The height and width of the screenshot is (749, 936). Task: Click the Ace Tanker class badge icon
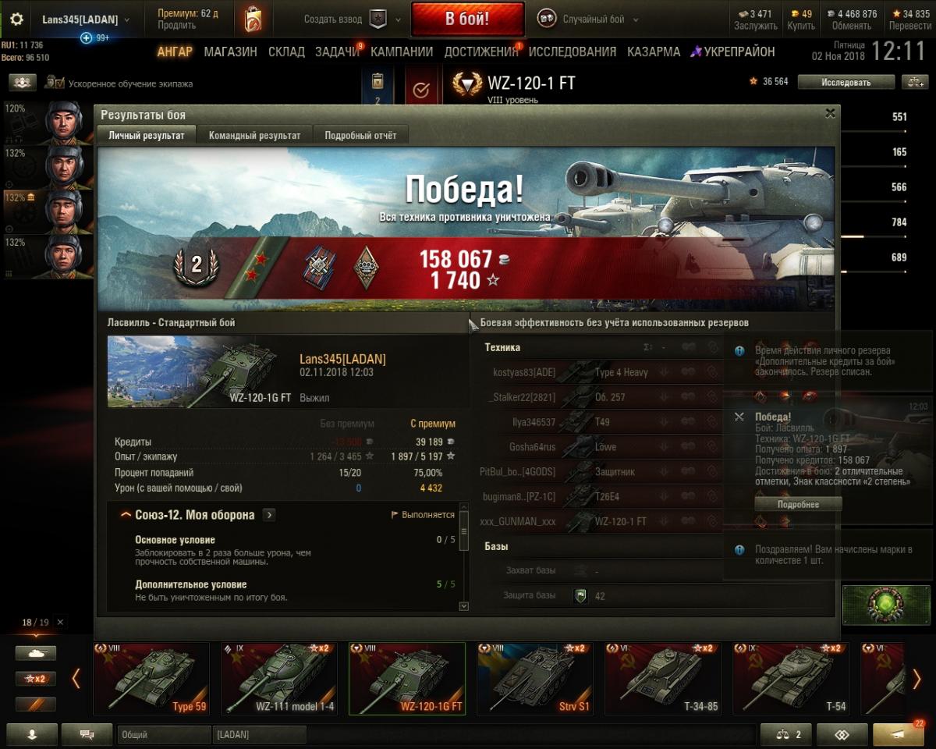pos(366,268)
